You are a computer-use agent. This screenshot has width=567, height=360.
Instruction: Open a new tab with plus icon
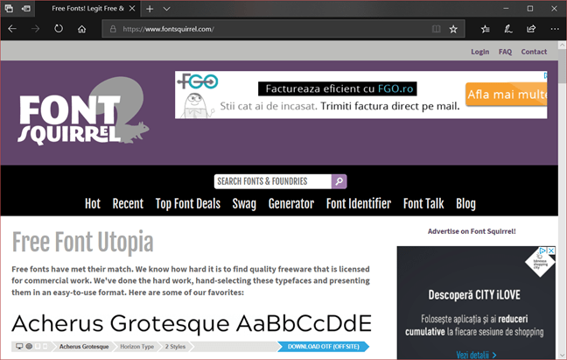click(150, 8)
